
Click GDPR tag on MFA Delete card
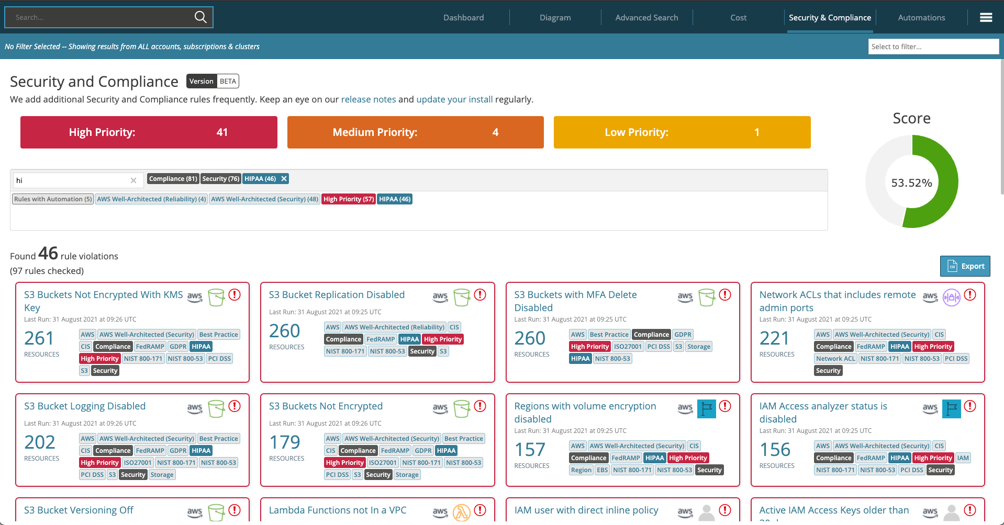point(683,335)
